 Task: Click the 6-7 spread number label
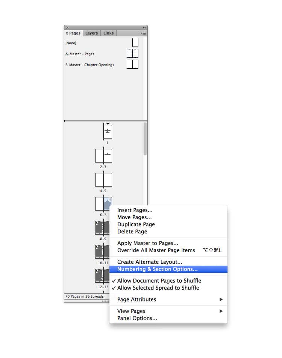point(103,215)
